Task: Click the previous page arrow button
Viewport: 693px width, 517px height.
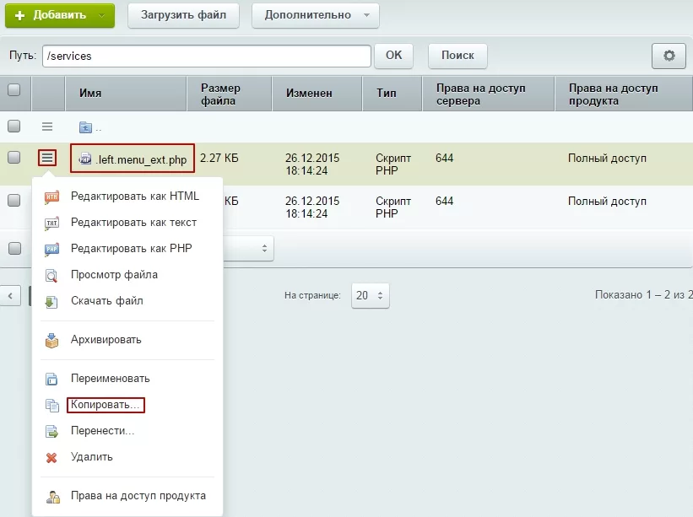Action: 10,295
